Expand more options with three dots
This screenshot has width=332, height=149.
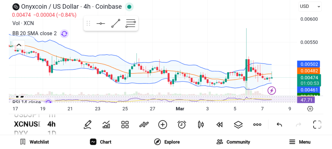[x=257, y=124]
